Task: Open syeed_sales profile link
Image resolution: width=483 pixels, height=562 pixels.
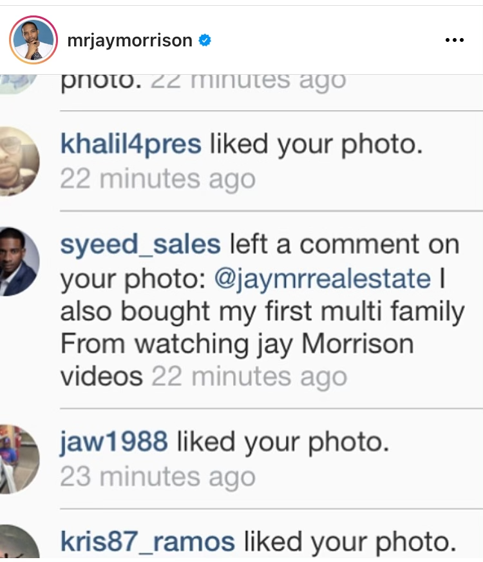Action: (x=140, y=244)
